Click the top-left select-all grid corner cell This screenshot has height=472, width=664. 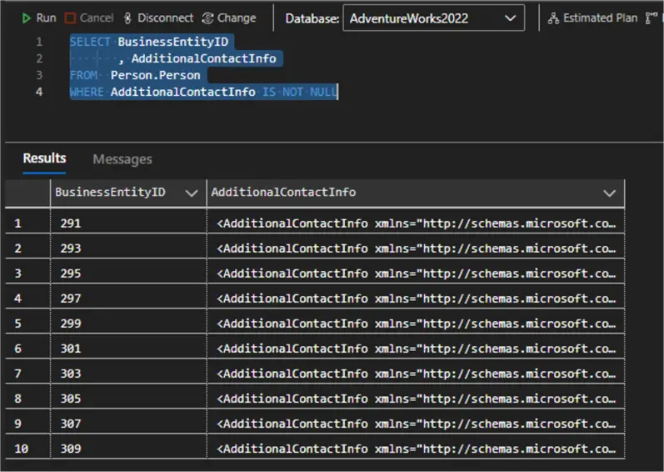pyautogui.click(x=27, y=193)
